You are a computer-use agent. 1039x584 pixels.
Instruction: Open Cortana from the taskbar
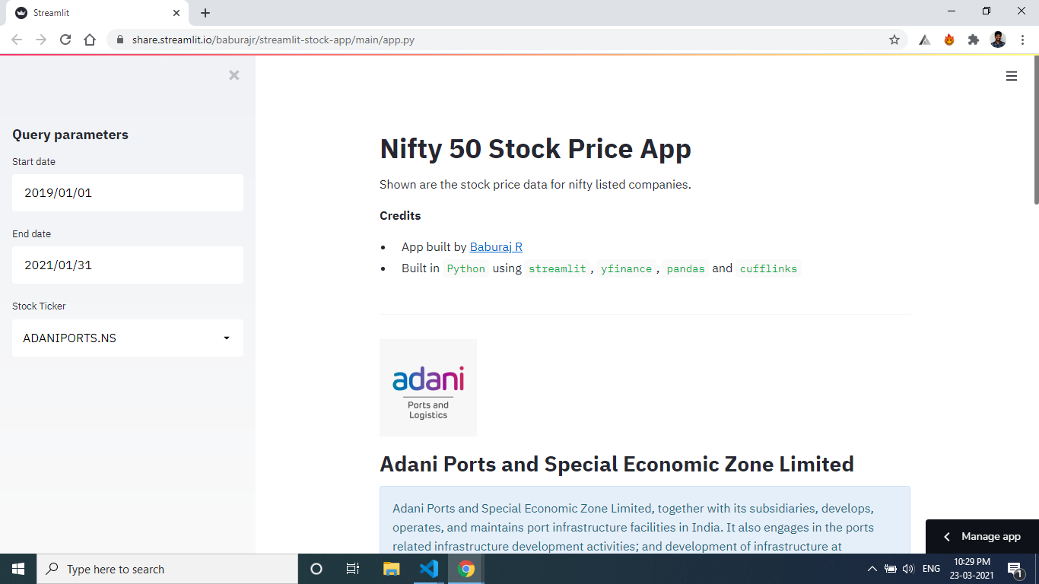tap(316, 569)
